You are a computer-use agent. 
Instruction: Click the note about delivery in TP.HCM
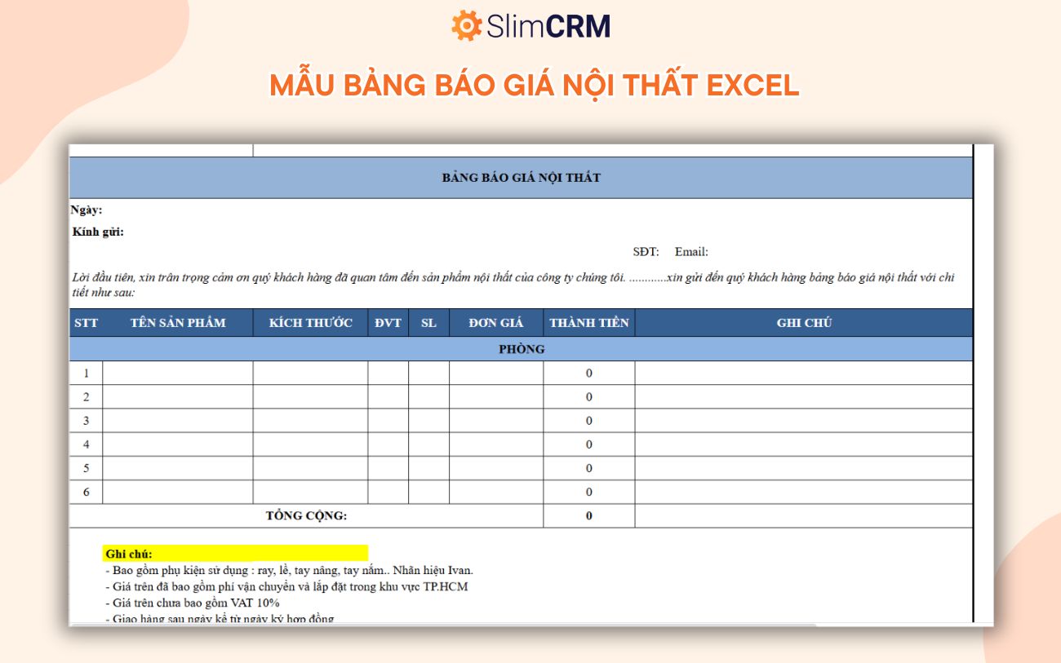286,586
